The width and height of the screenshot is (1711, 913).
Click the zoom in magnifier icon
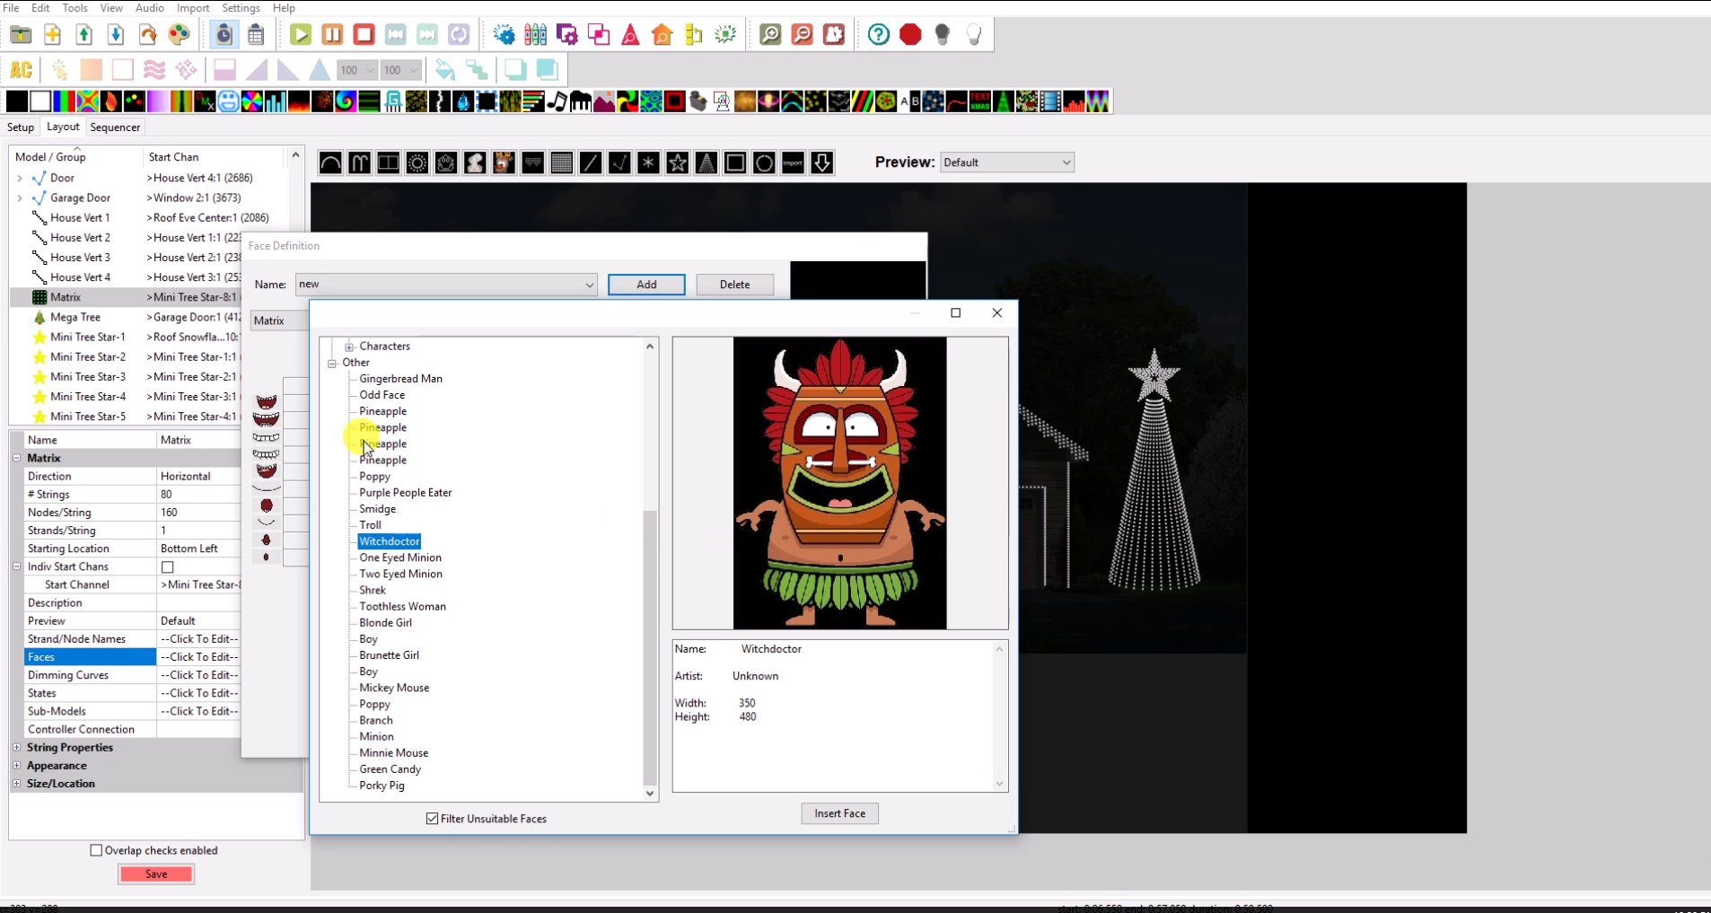[770, 35]
